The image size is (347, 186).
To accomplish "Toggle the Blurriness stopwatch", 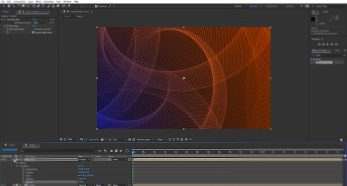I will coord(7,26).
